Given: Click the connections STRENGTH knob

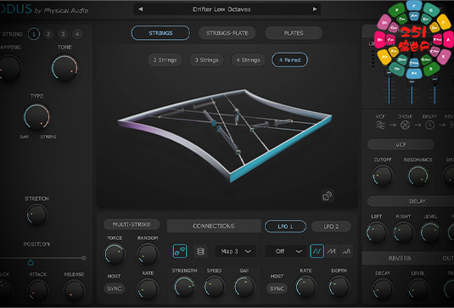Looking at the screenshot, I should (184, 287).
